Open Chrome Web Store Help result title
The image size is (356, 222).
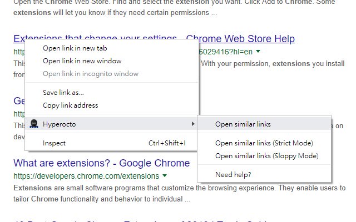(x=240, y=39)
